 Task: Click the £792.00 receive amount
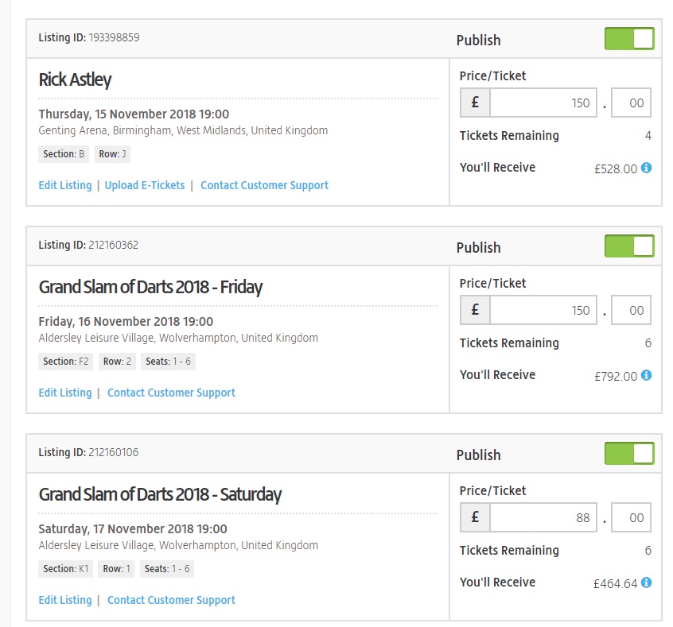tap(616, 377)
